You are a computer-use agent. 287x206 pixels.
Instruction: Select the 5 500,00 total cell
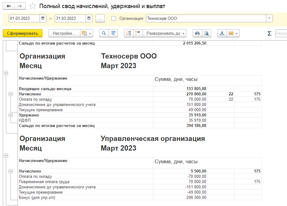point(180,171)
